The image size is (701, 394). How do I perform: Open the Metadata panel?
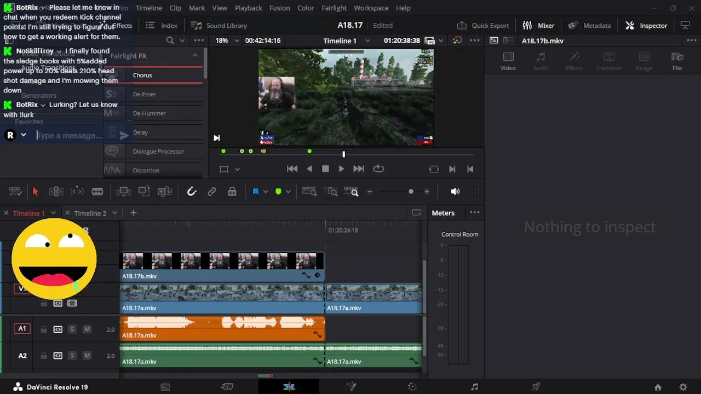[x=589, y=26]
